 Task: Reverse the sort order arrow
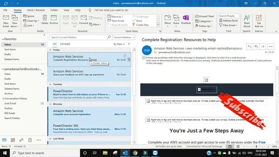tap(129, 44)
